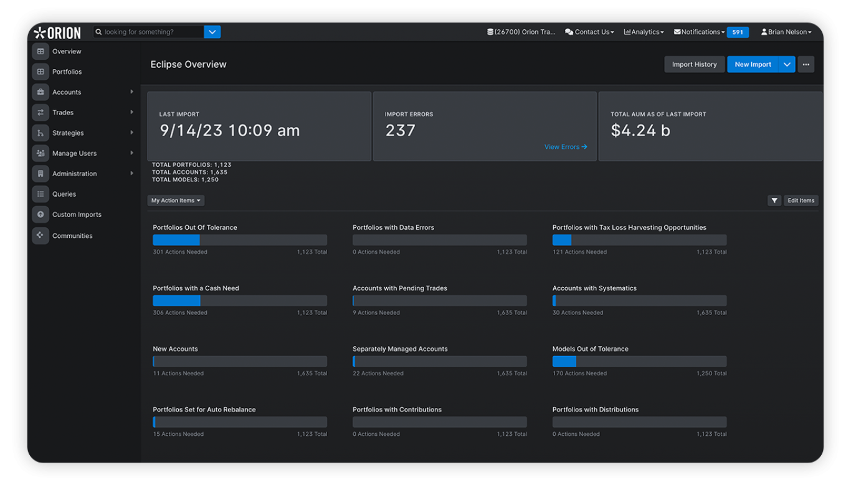Image resolution: width=851 pixels, height=485 pixels.
Task: Follow the View Errors link
Action: click(x=565, y=147)
